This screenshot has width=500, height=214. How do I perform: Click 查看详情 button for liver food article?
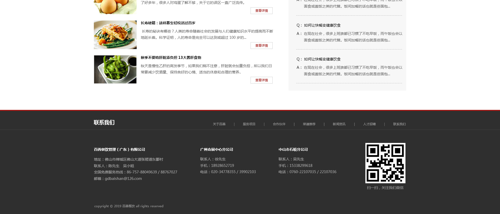(x=261, y=80)
